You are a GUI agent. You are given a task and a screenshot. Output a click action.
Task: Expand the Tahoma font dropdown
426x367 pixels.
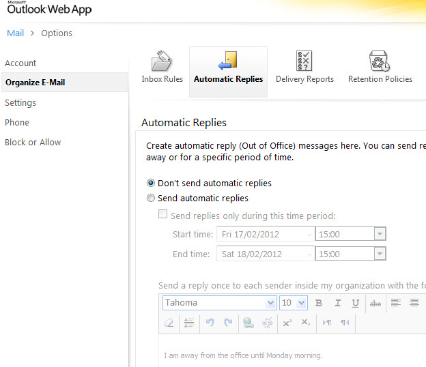(x=270, y=303)
